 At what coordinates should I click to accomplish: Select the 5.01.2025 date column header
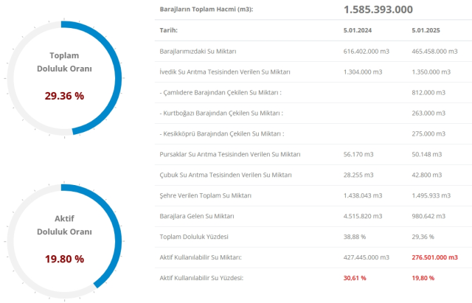coord(426,30)
